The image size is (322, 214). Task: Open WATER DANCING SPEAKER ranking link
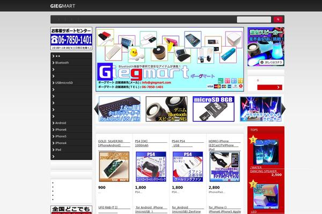[x=264, y=169]
